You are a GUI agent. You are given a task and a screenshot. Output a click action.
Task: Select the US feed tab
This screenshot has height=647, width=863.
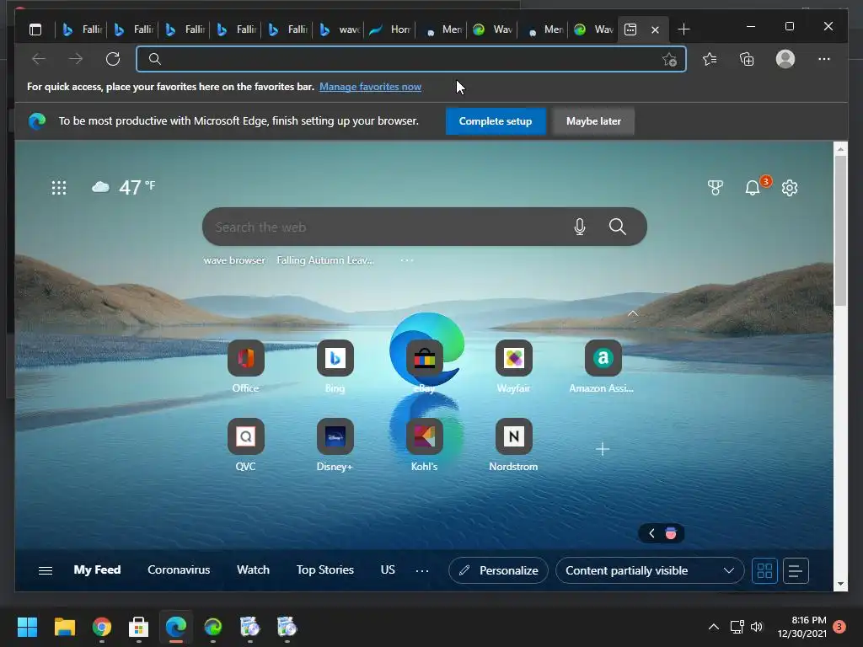388,570
